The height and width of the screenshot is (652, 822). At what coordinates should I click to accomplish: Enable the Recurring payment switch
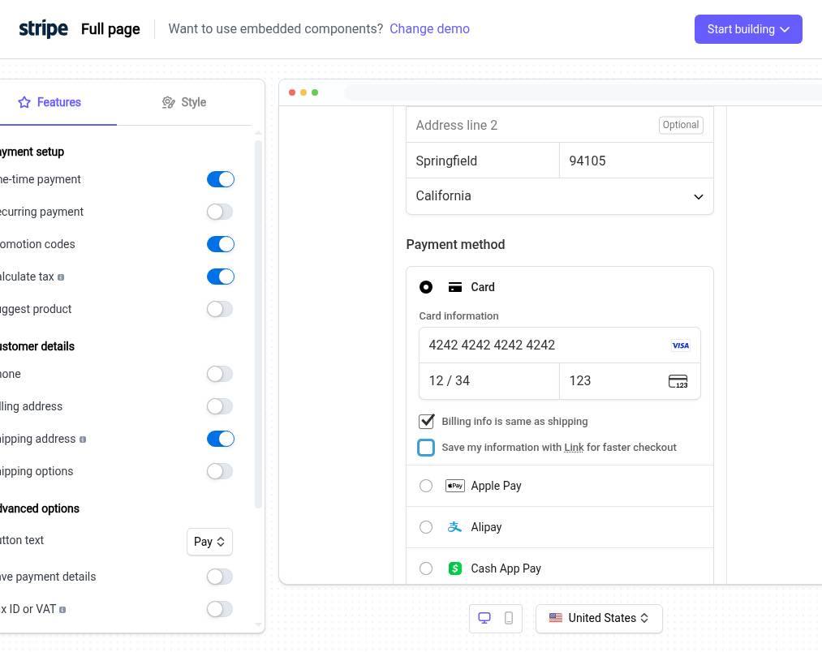tap(220, 212)
